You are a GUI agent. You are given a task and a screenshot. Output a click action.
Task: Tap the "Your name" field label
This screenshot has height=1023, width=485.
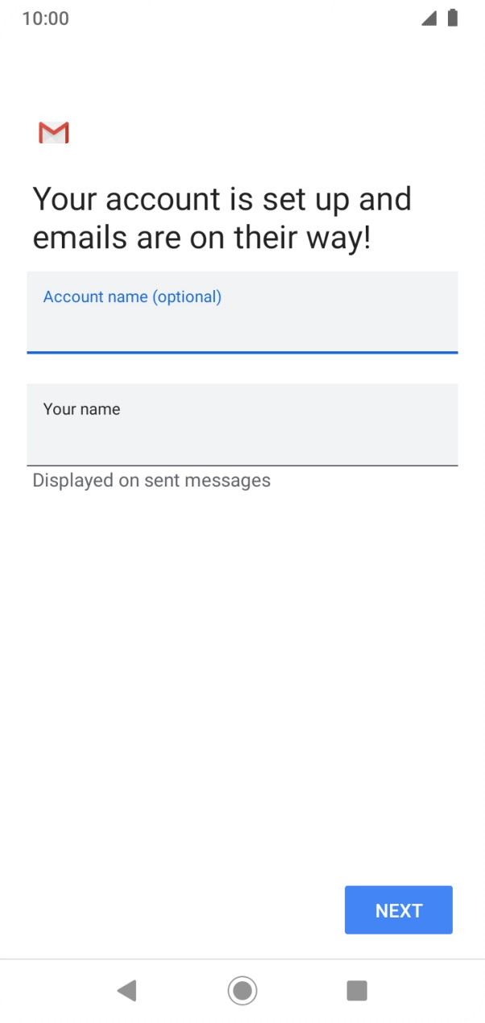(x=81, y=409)
